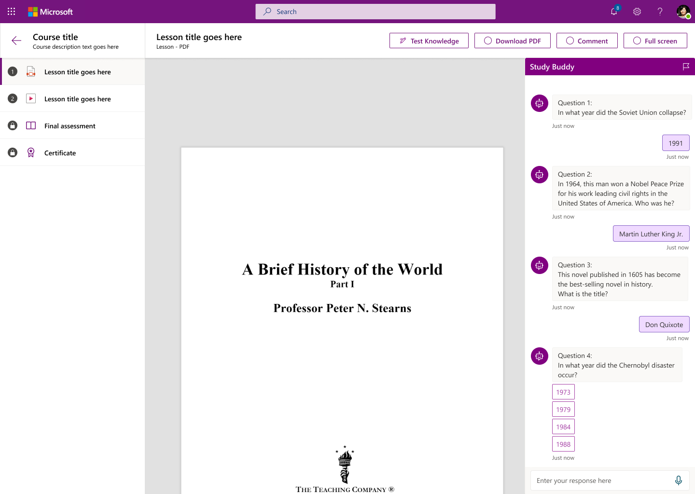
Task: Open the settings gear
Action: [x=637, y=12]
